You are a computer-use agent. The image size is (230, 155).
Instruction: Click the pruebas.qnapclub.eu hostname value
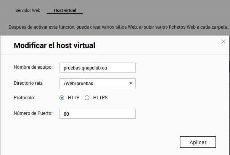pyautogui.click(x=86, y=68)
